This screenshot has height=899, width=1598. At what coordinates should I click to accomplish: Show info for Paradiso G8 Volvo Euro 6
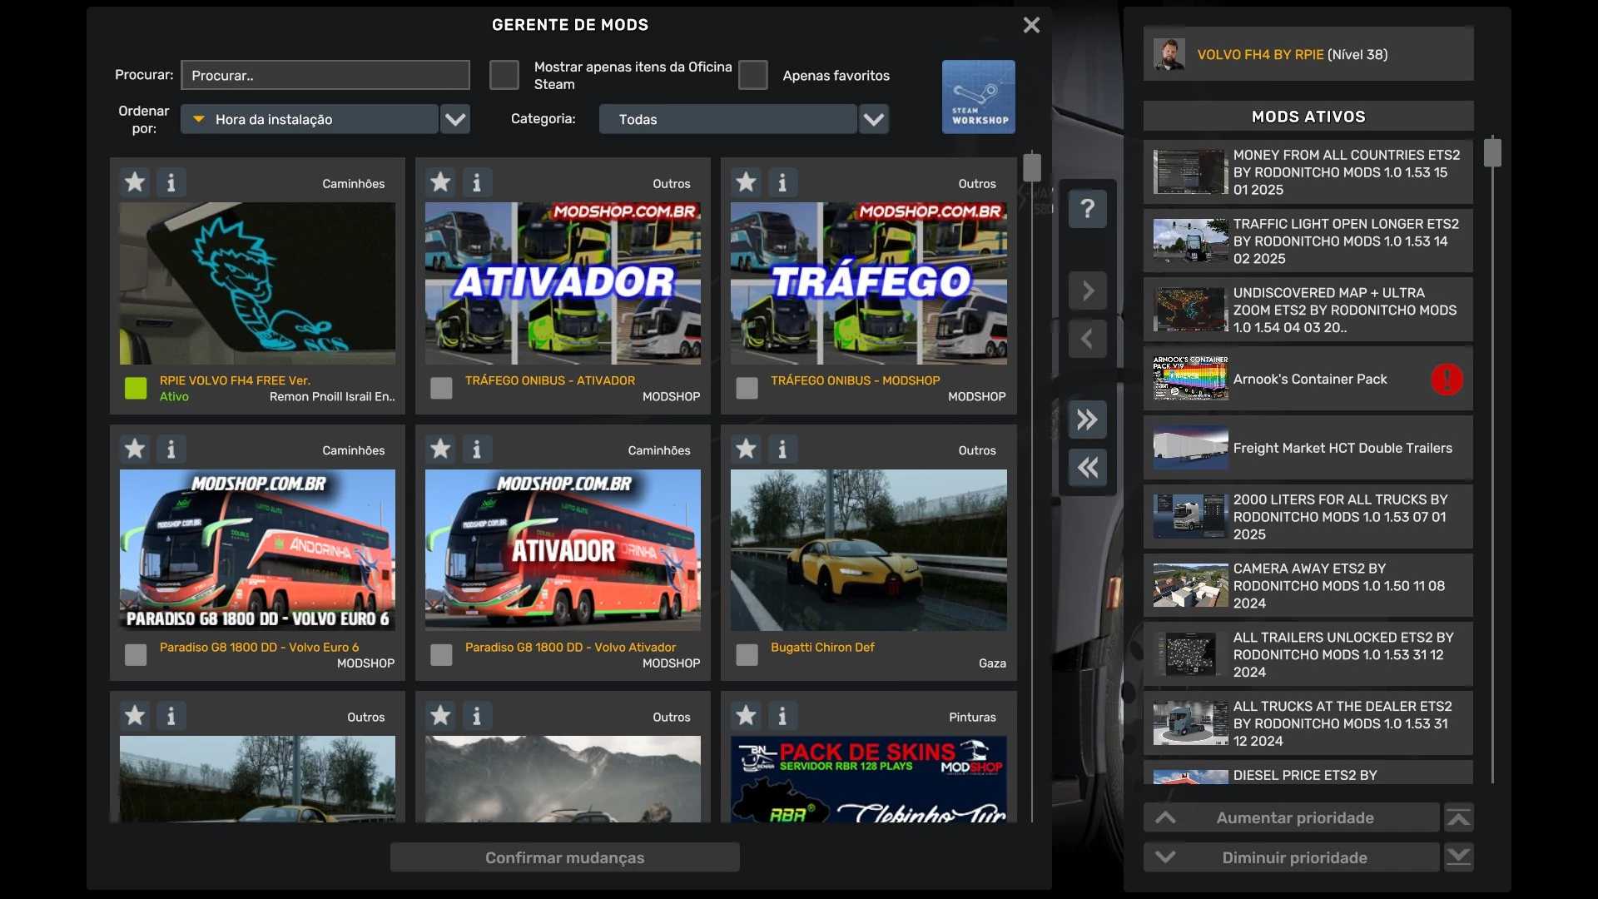[171, 449]
